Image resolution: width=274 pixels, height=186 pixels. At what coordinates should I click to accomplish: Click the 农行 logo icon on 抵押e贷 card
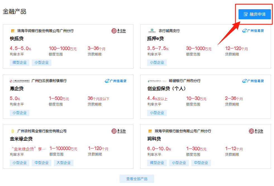click(x=152, y=31)
